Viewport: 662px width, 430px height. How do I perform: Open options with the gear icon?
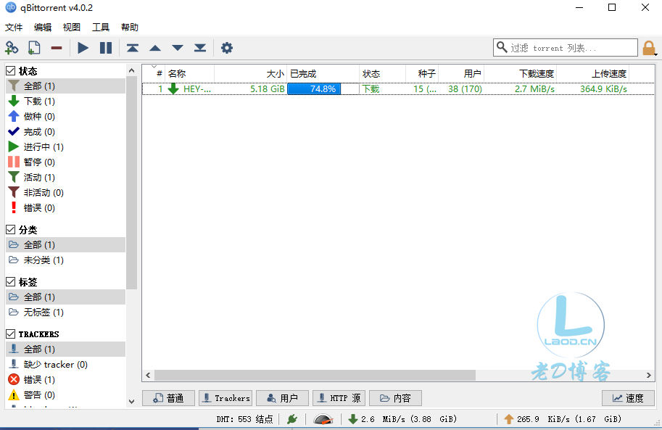227,48
